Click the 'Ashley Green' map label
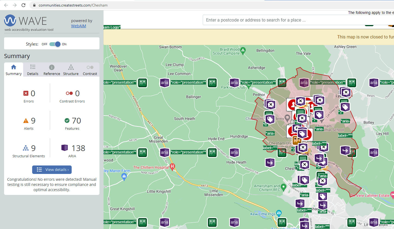 click(x=345, y=47)
